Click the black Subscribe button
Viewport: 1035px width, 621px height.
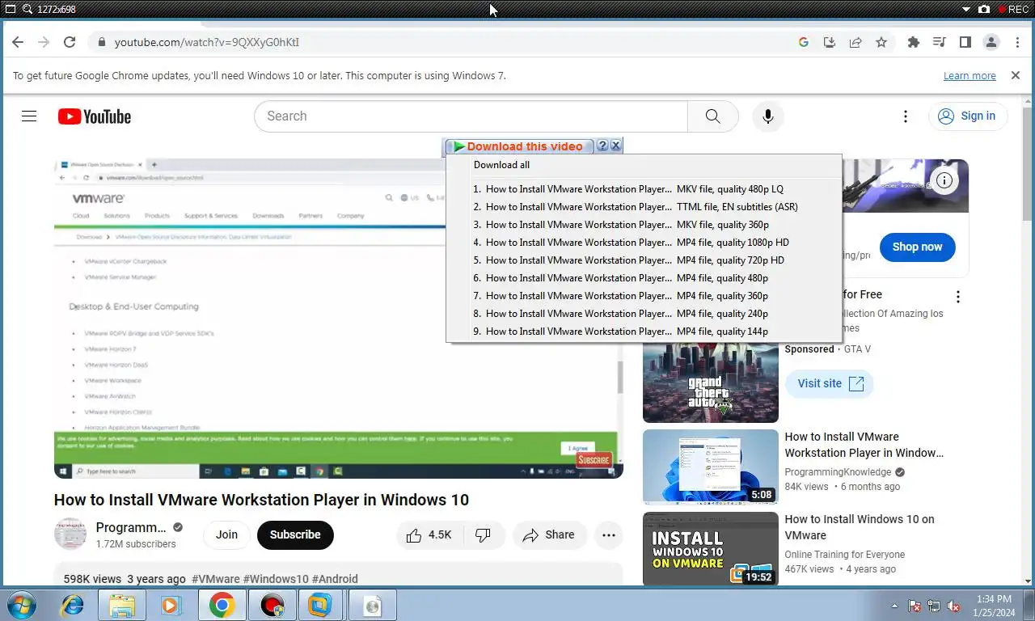click(295, 534)
